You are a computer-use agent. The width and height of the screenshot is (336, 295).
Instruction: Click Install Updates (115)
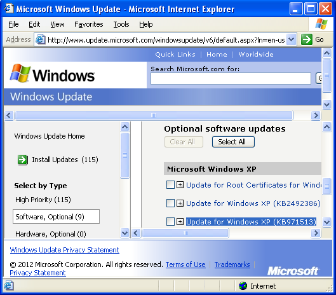coord(65,160)
